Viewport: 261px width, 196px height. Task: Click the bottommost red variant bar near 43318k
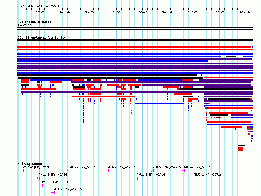(x=240, y=150)
